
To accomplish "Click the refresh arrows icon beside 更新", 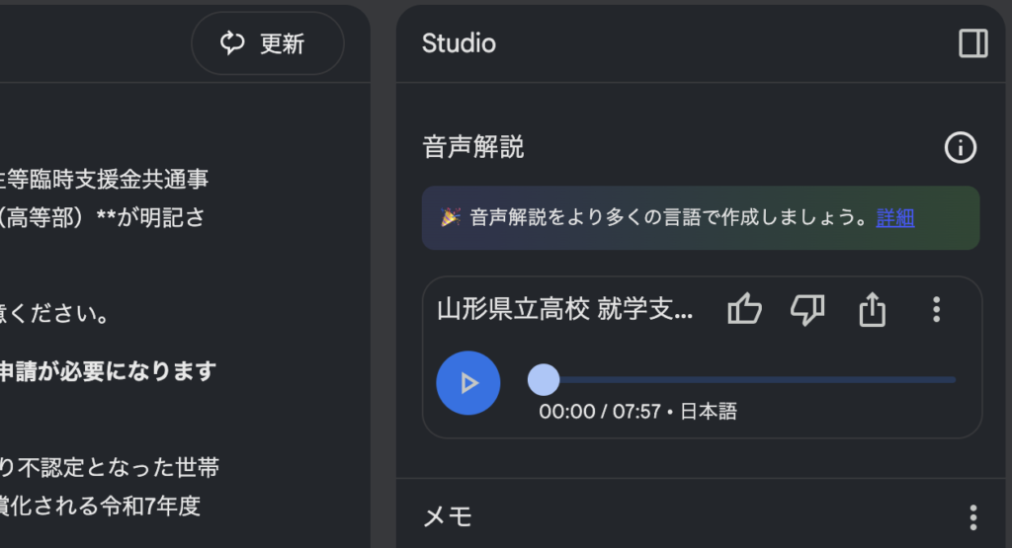I will (x=232, y=43).
